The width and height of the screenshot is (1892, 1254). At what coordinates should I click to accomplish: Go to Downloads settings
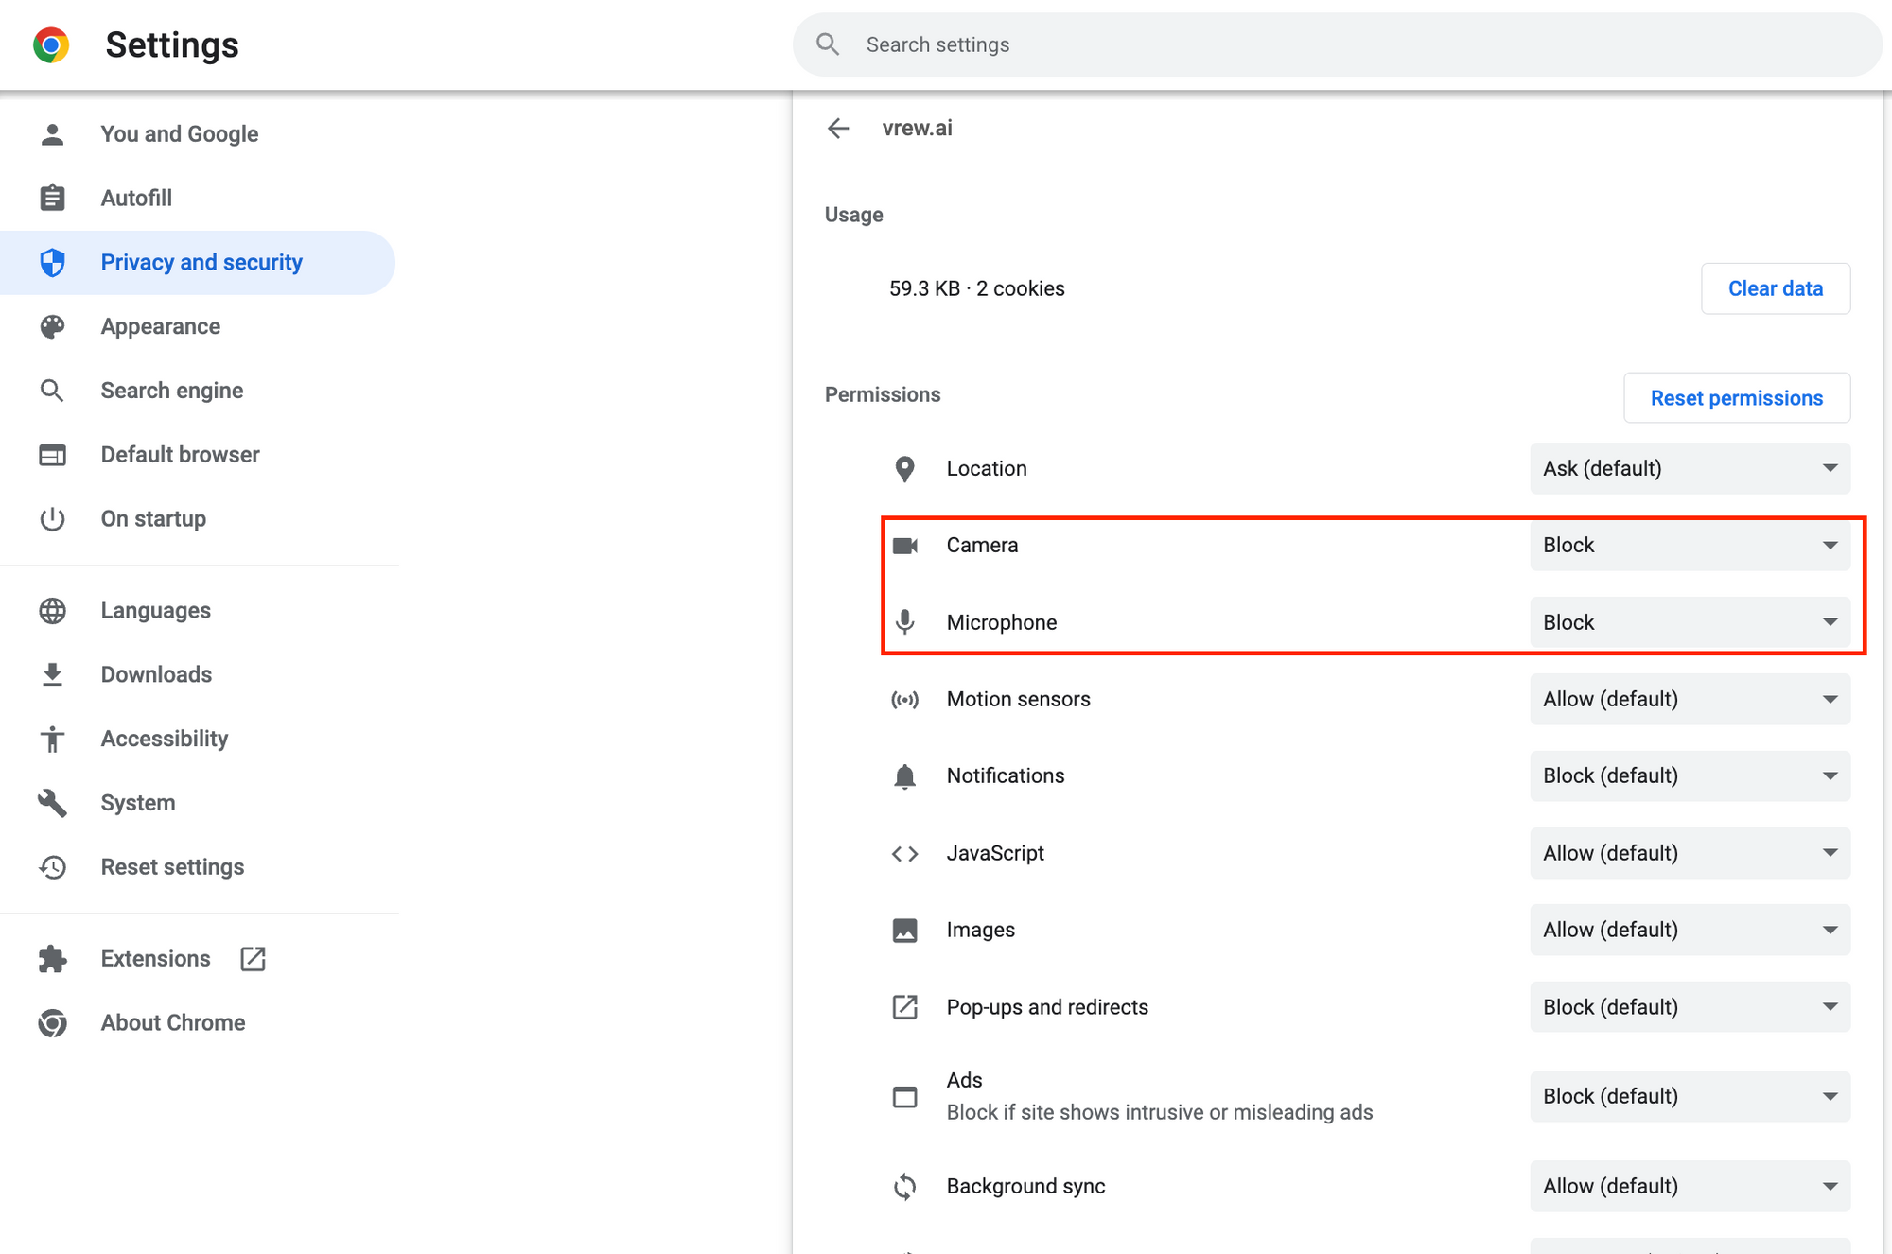(x=197, y=674)
